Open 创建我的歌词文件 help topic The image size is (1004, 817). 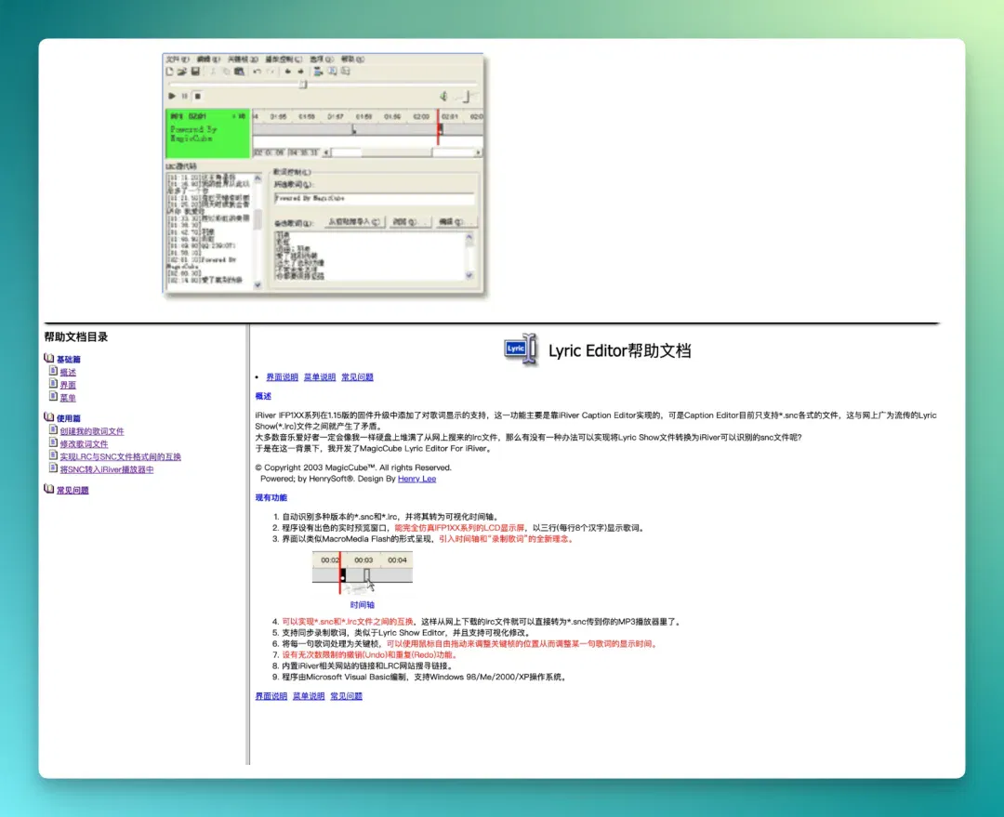point(92,431)
